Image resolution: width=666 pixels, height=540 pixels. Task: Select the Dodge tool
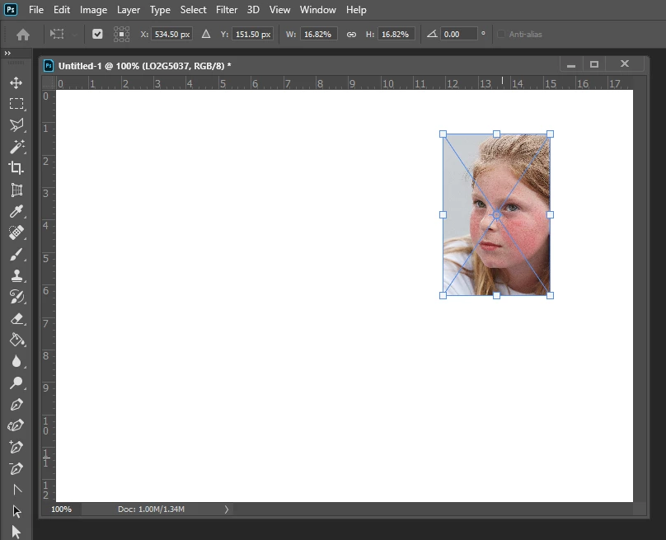click(16, 383)
